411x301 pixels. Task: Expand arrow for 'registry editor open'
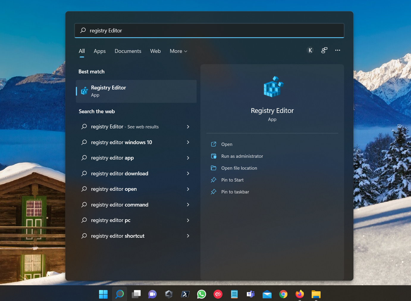click(x=188, y=189)
